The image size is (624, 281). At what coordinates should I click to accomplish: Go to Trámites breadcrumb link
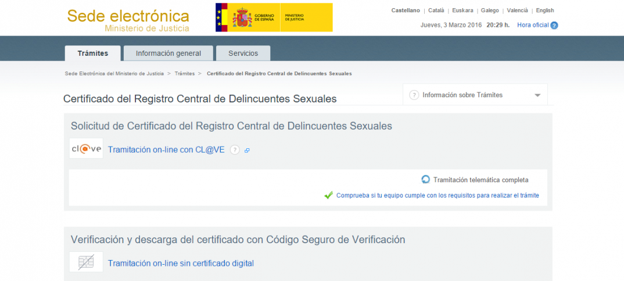pos(184,74)
